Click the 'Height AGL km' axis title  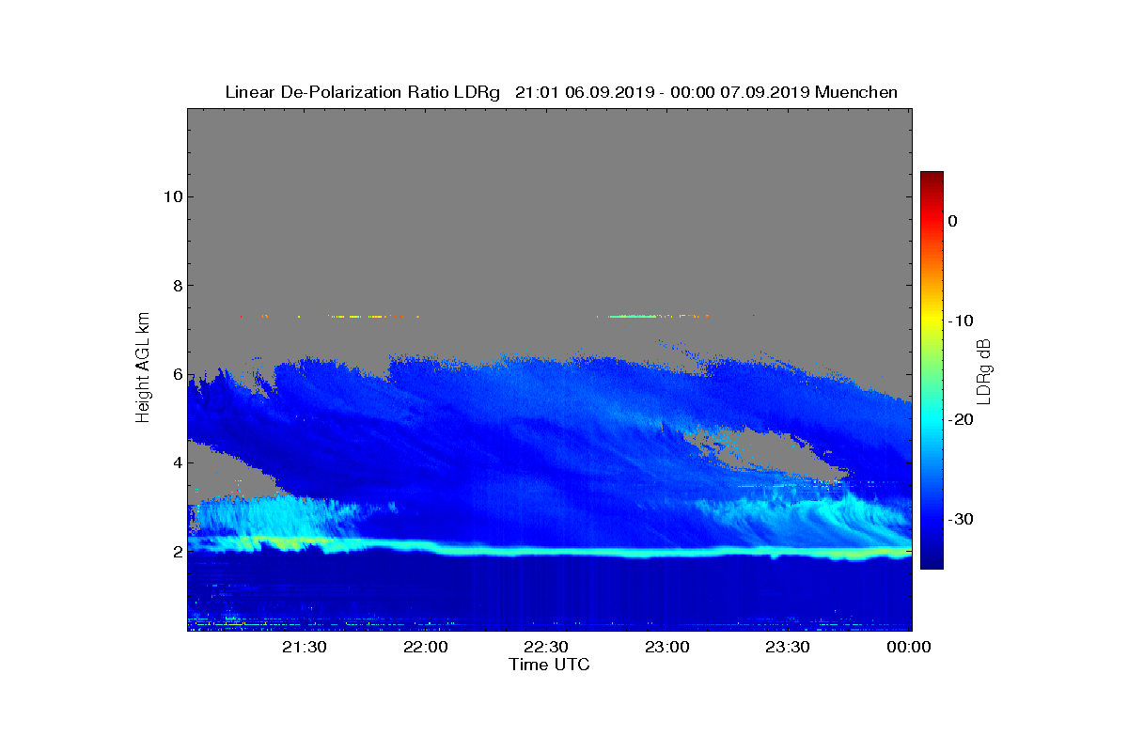143,368
